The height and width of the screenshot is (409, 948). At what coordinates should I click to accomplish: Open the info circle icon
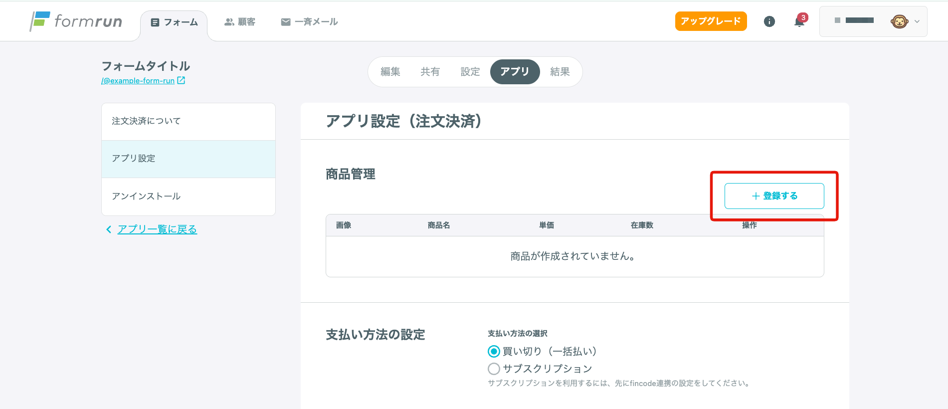coord(769,21)
